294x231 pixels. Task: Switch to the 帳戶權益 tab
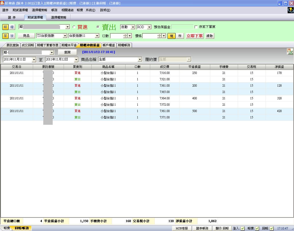(109, 45)
